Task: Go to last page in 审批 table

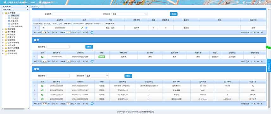Action: click(87, 104)
